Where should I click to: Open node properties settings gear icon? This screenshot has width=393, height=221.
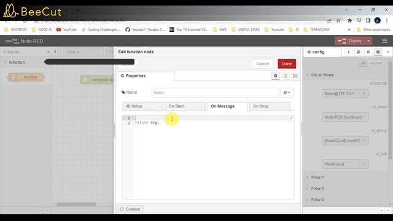click(x=276, y=76)
